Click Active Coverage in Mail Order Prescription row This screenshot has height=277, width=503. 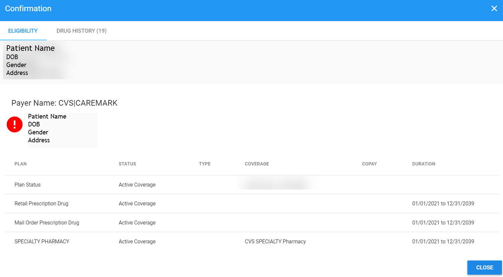(137, 223)
